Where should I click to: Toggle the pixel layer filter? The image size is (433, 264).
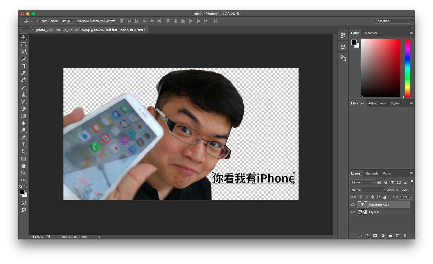point(379,182)
